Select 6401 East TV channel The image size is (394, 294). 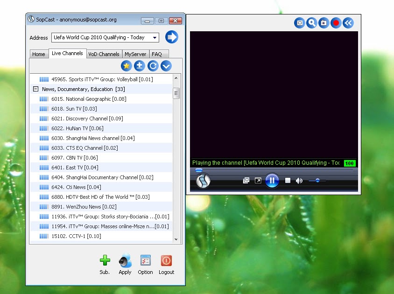pos(101,168)
